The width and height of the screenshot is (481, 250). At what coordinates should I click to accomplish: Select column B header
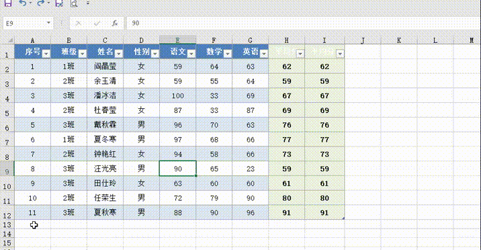coord(69,40)
